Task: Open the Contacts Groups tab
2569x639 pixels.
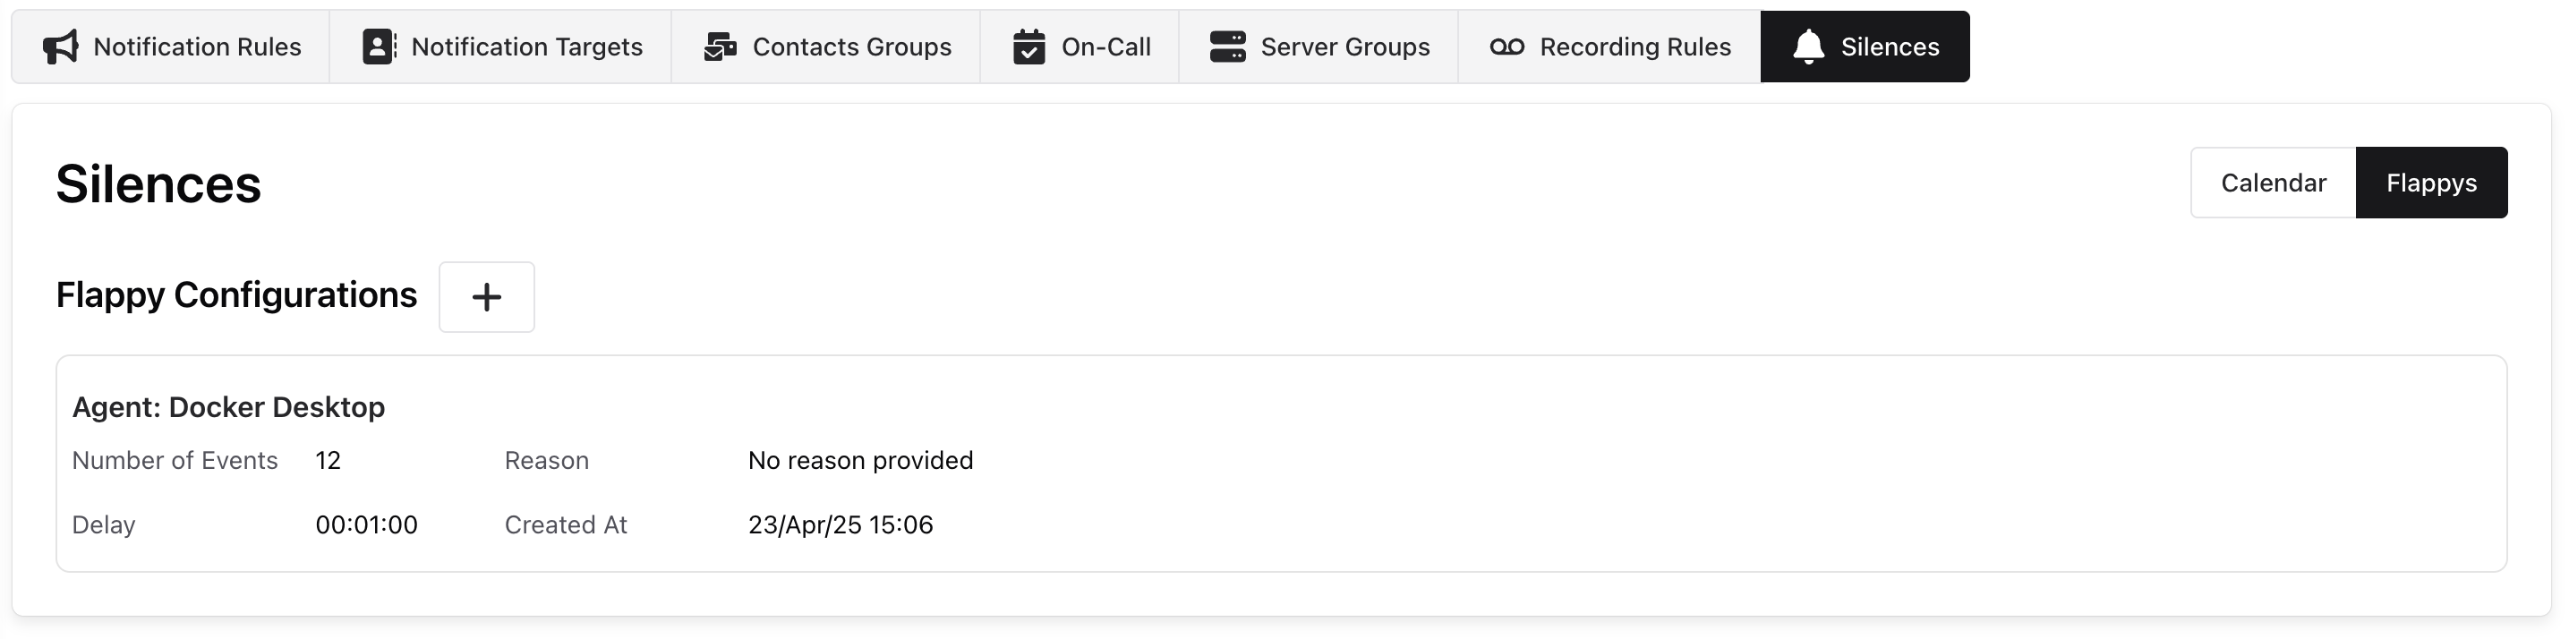Action: (851, 47)
